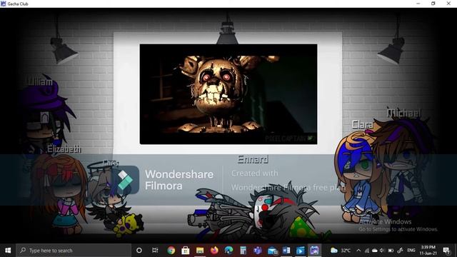Click the 'Elizabeth' name label
This screenshot has height=257, width=457.
coord(64,149)
